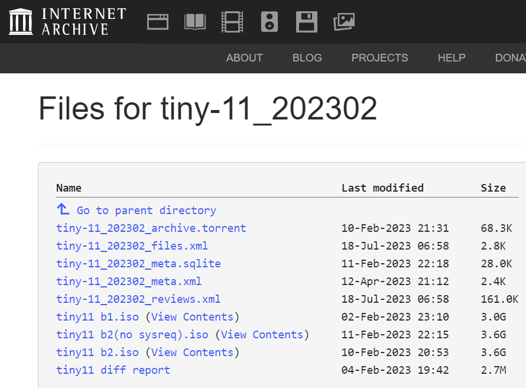Open tiny-11_202302_reviews.xml link
This screenshot has height=388, width=526.
(x=138, y=299)
